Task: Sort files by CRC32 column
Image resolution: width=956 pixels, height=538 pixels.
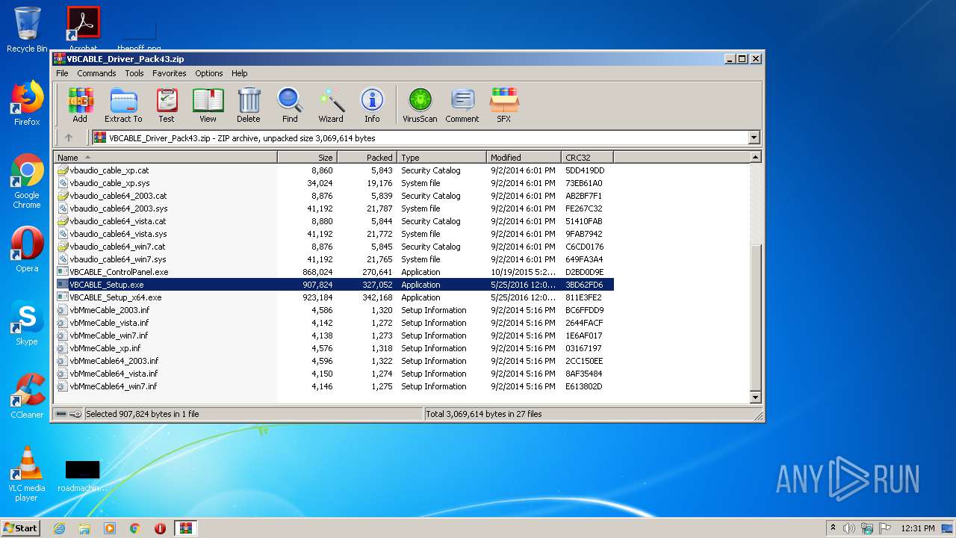Action: [588, 157]
